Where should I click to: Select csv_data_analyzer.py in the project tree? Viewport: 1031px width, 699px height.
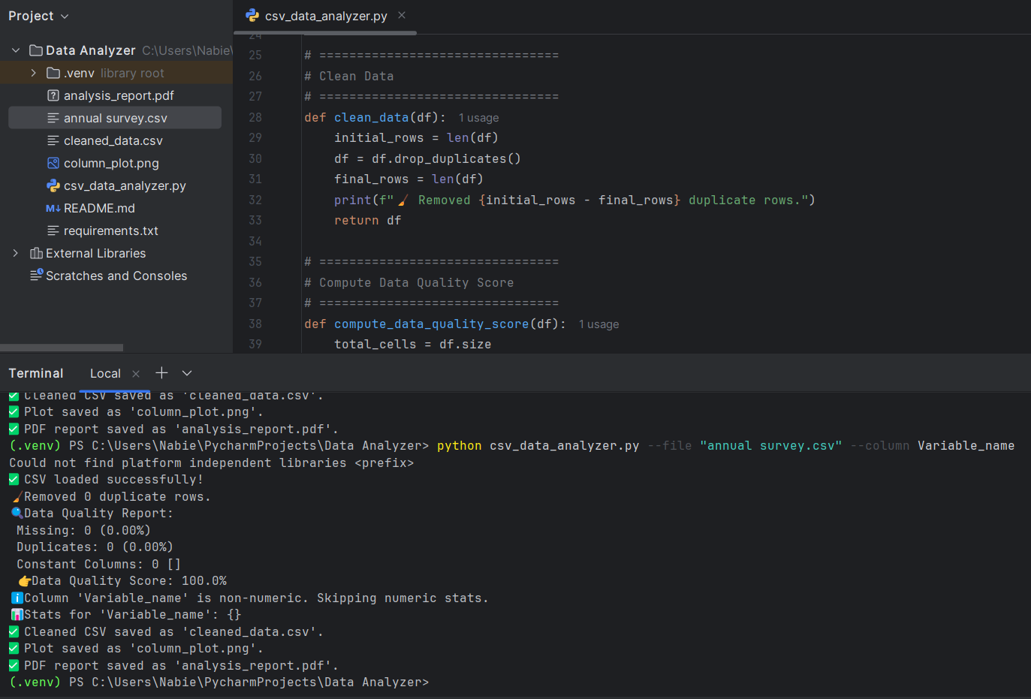(x=125, y=185)
